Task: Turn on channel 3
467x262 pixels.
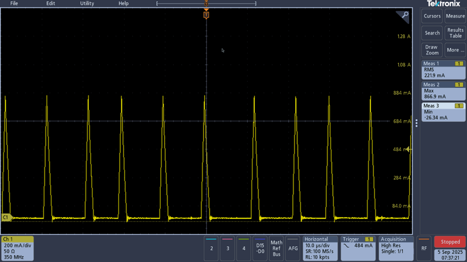Action: tap(227, 248)
